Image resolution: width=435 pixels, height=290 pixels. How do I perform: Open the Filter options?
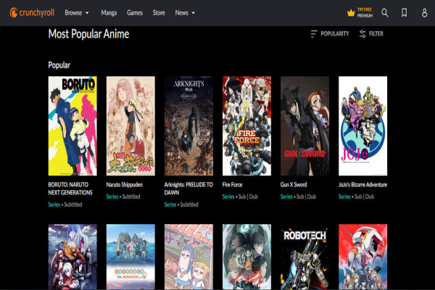pyautogui.click(x=371, y=34)
